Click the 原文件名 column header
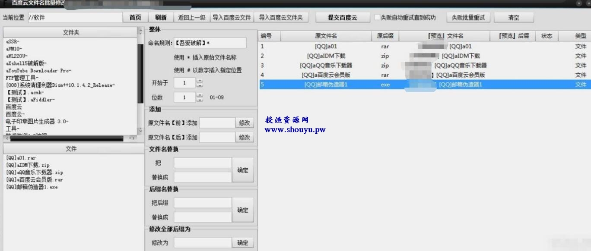The image size is (591, 251). pyautogui.click(x=326, y=36)
